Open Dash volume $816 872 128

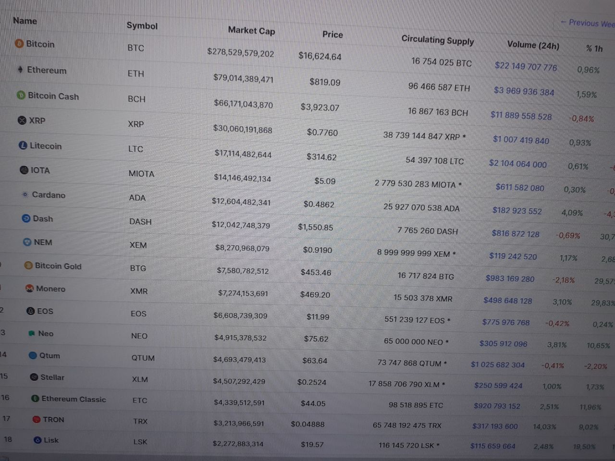point(516,233)
